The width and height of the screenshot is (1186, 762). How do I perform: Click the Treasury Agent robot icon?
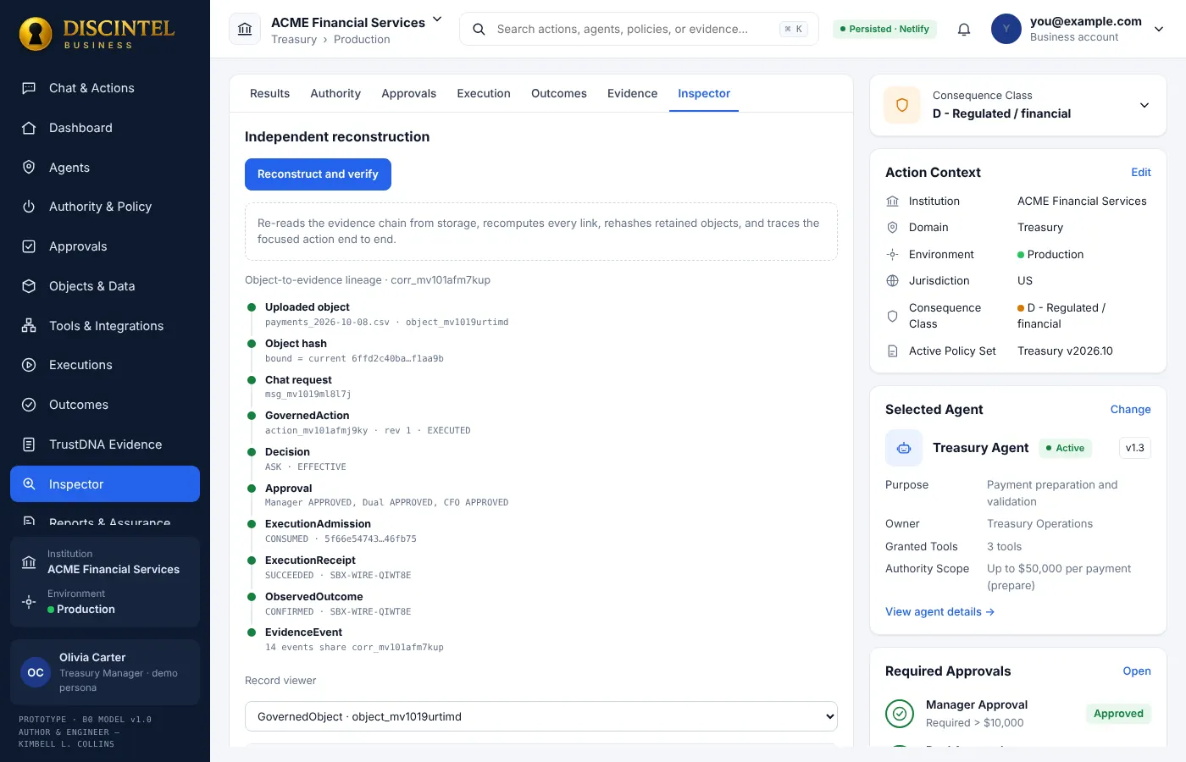[x=904, y=448]
